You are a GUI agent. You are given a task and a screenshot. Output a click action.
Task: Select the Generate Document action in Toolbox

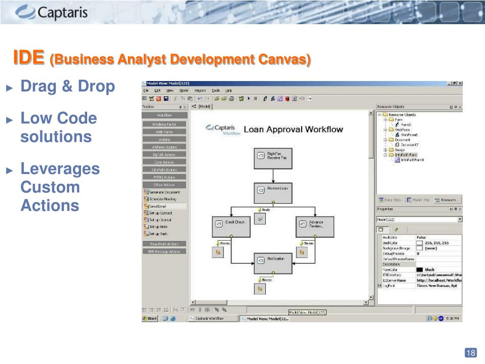pyautogui.click(x=162, y=192)
